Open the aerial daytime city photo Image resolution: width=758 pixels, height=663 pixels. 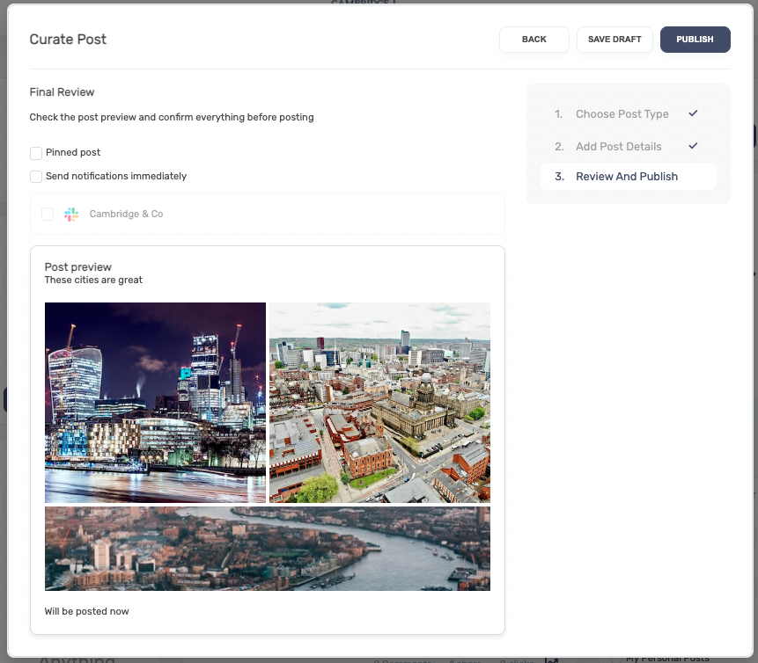[379, 403]
